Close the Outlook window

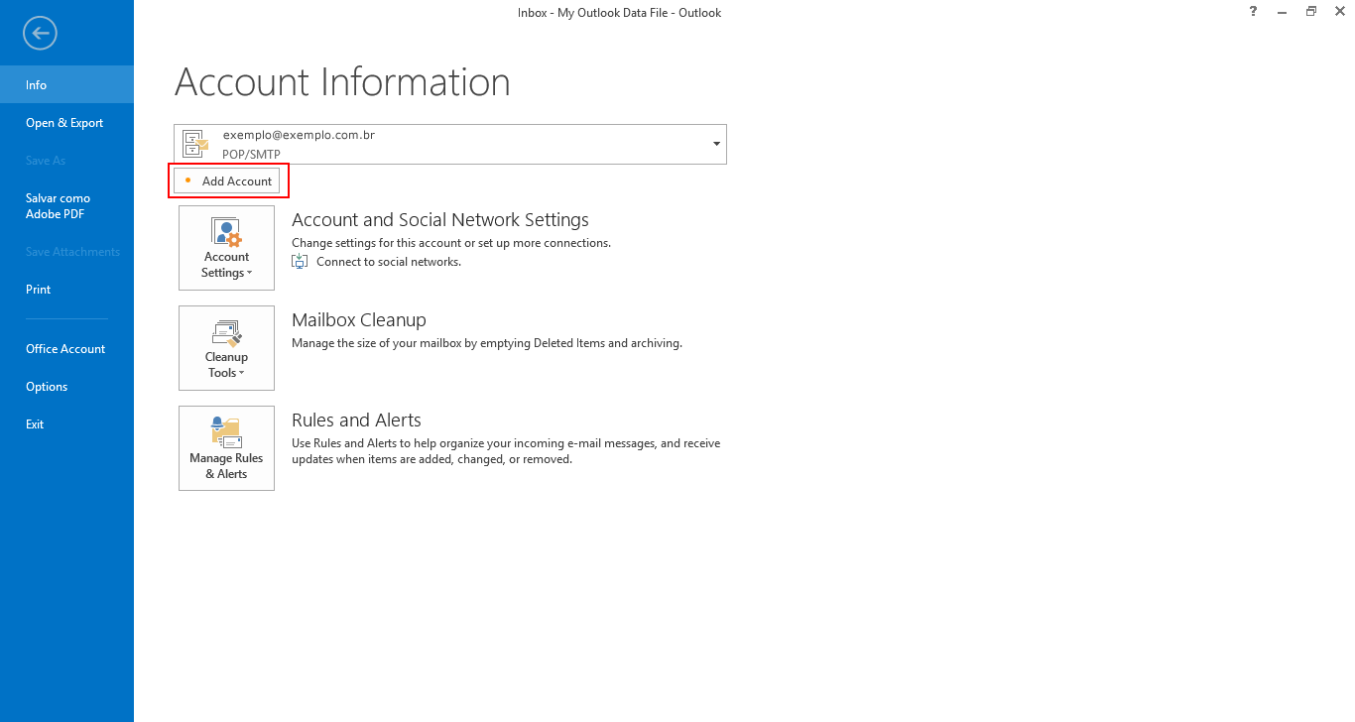pyautogui.click(x=1339, y=12)
